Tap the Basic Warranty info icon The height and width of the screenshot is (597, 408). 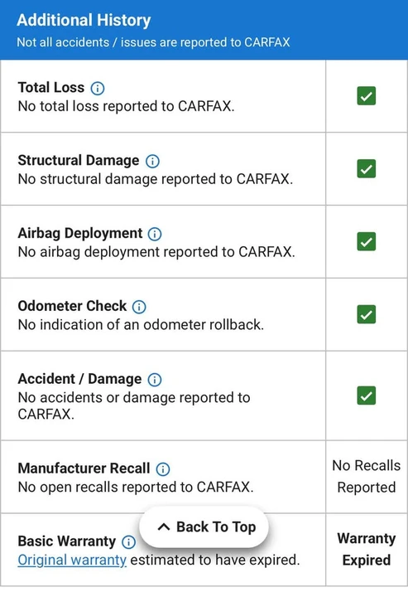point(129,541)
